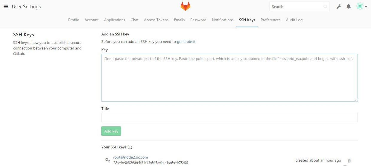Open the Account tab
This screenshot has width=371, height=166.
(92, 20)
